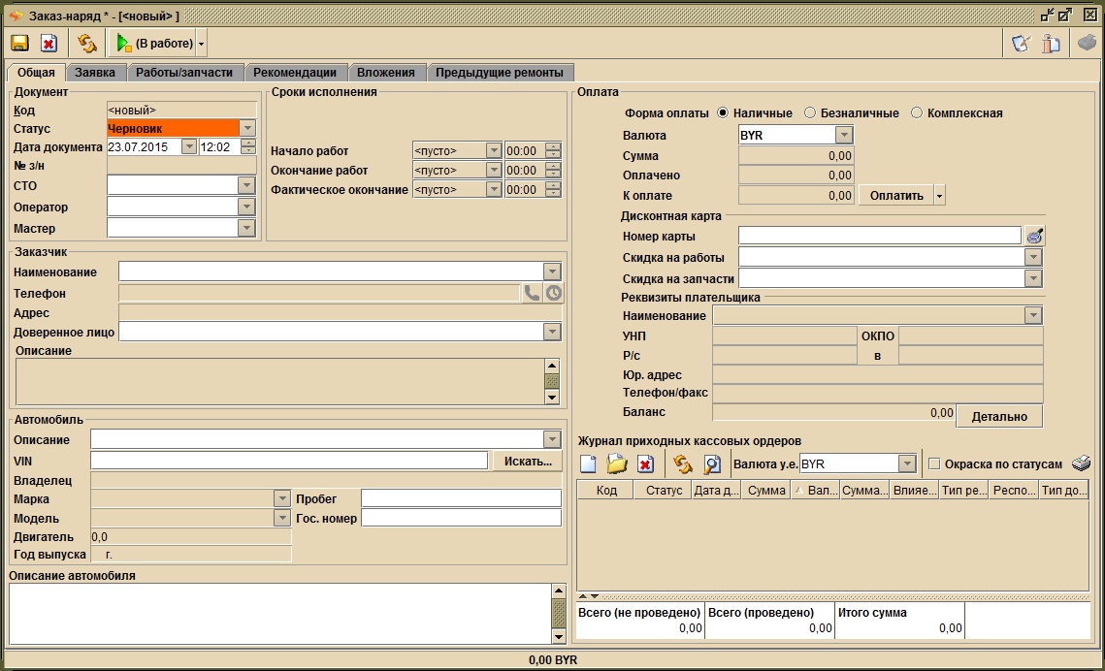Delete cash order with red X icon in journal
Screen dimensions: 1105x671
(645, 464)
